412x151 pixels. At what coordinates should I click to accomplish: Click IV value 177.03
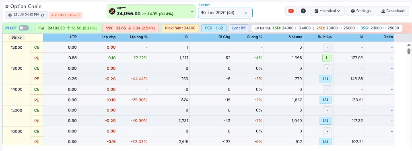click(357, 58)
